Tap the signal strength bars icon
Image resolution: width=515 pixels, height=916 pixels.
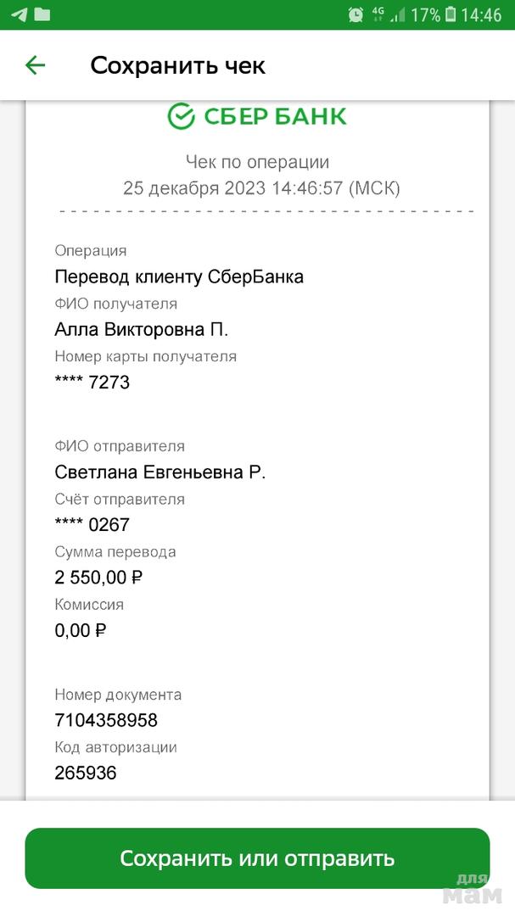[x=397, y=15]
